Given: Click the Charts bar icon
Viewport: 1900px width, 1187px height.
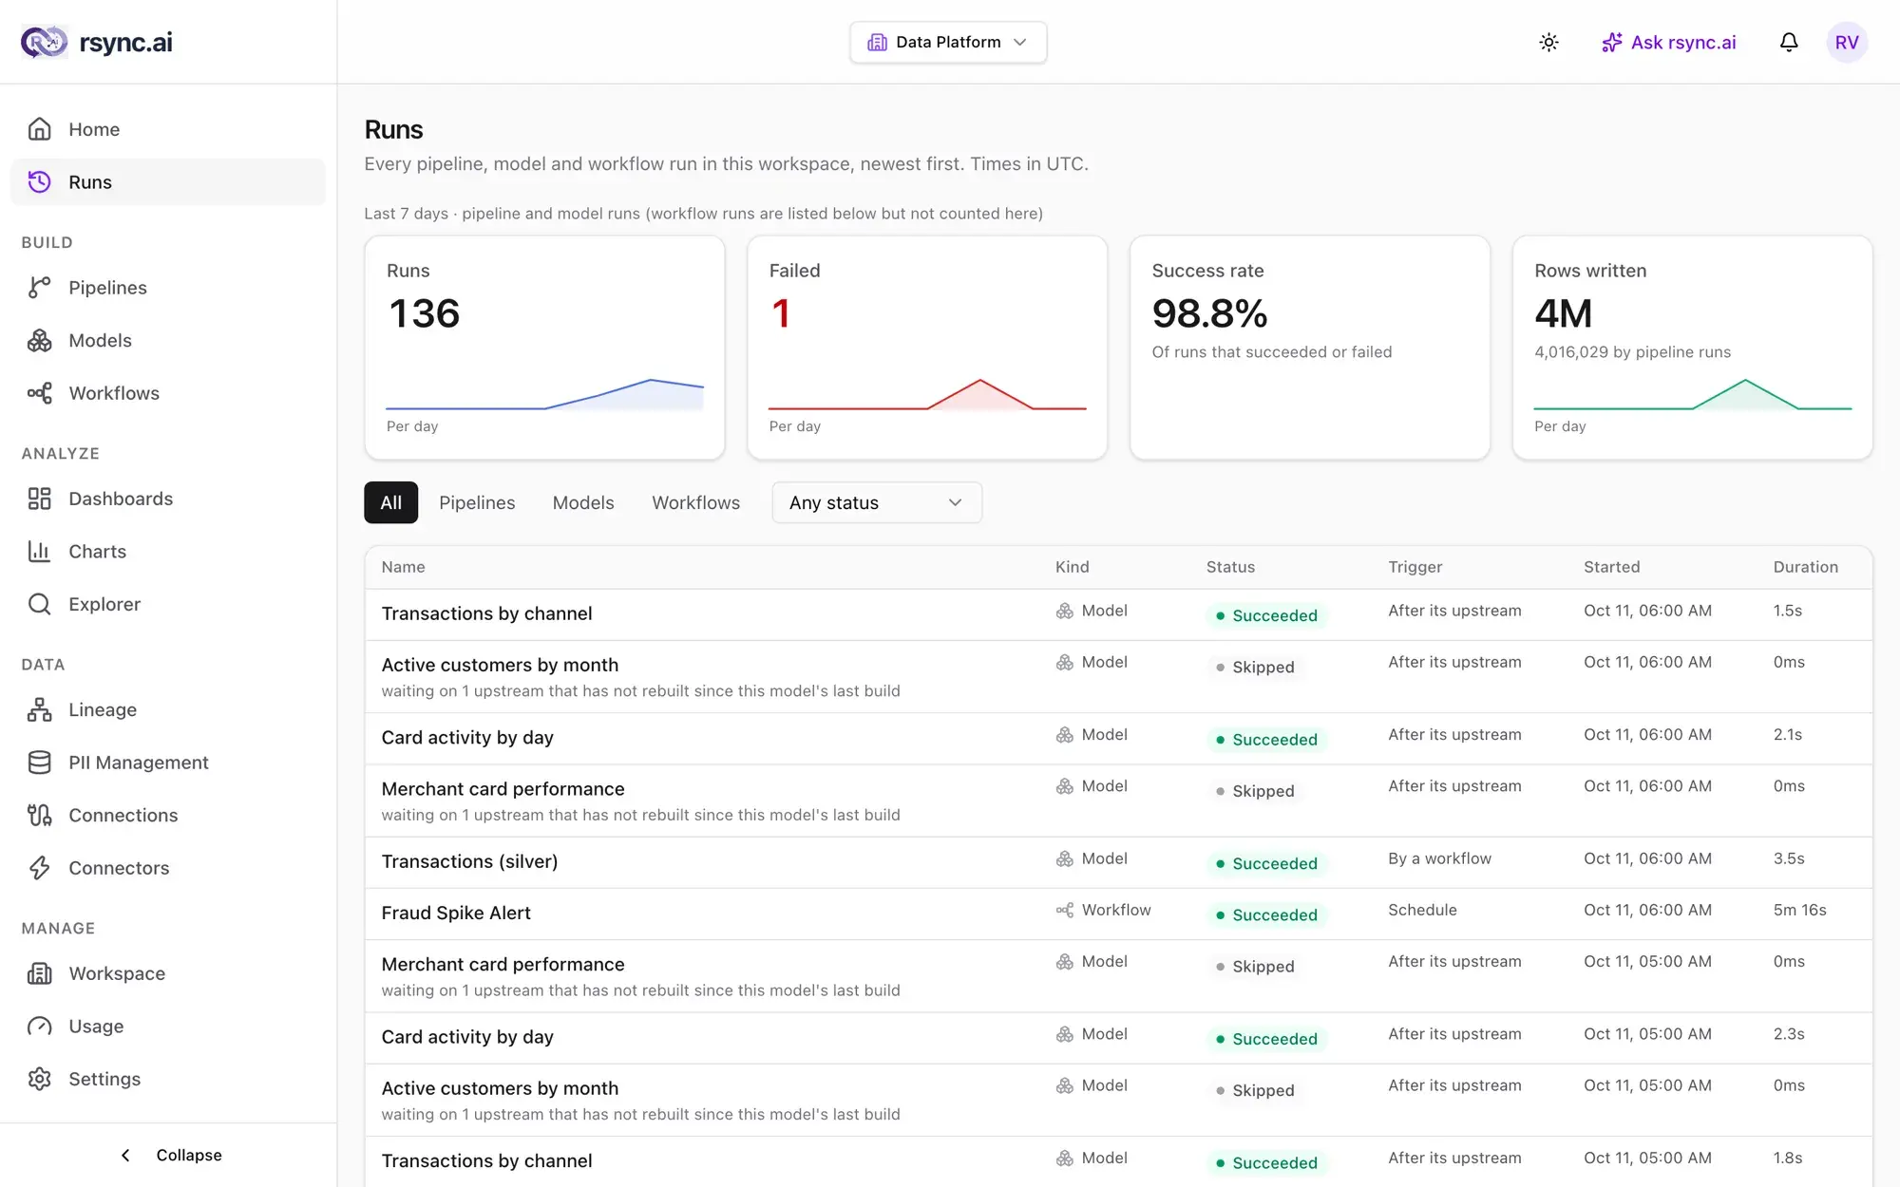Looking at the screenshot, I should 39,552.
